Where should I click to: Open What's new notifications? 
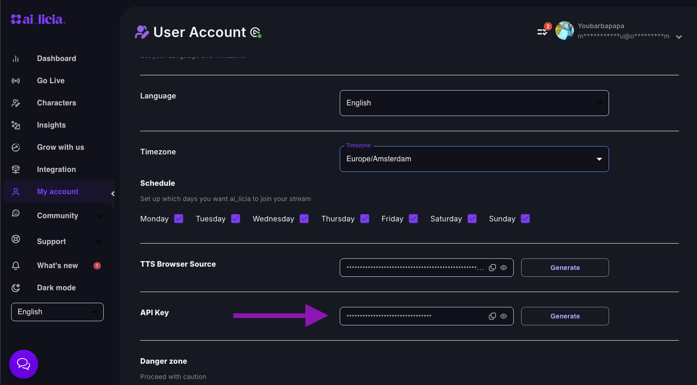(57, 265)
